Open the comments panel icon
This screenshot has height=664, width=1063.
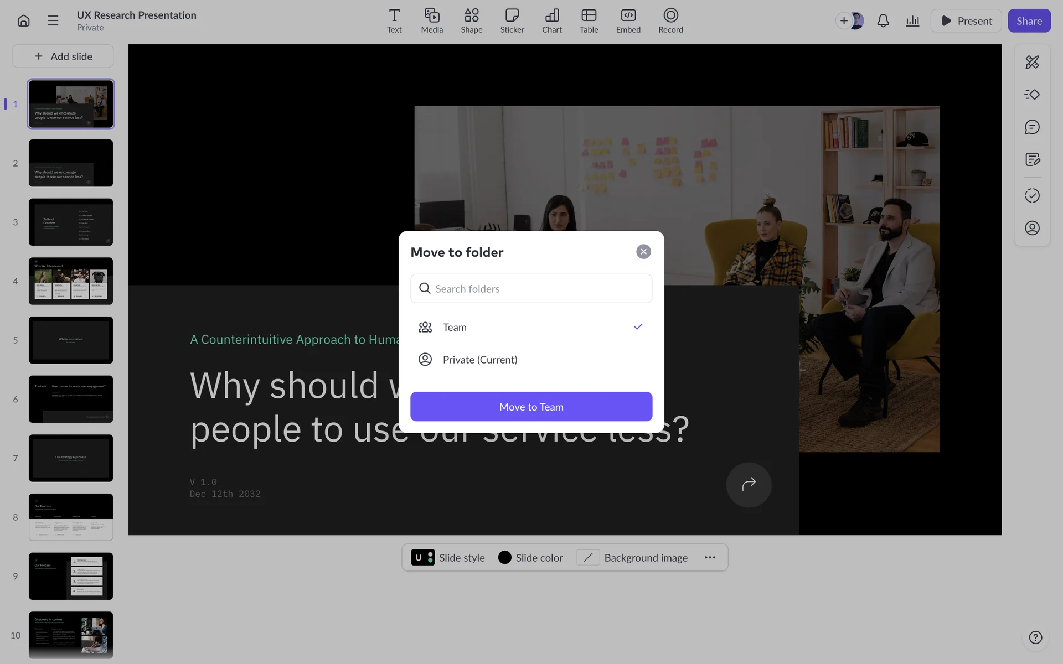pyautogui.click(x=1032, y=127)
